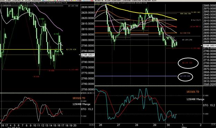Select the yellow horizontal line in left chart
Screen dimensions: 216x128
pos(32,49)
